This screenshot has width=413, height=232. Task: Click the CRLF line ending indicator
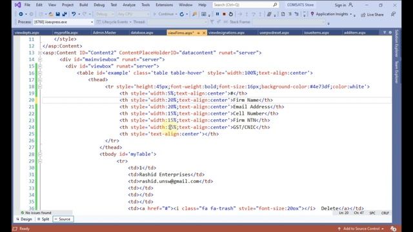(x=385, y=213)
